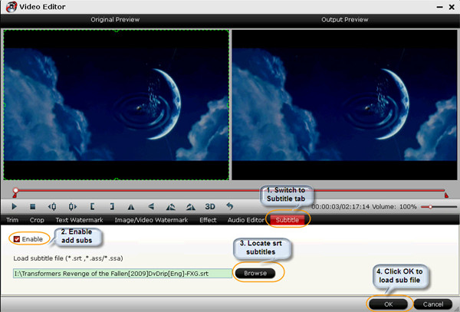Minimize the Video Editor window
460x312 pixels.
439,7
